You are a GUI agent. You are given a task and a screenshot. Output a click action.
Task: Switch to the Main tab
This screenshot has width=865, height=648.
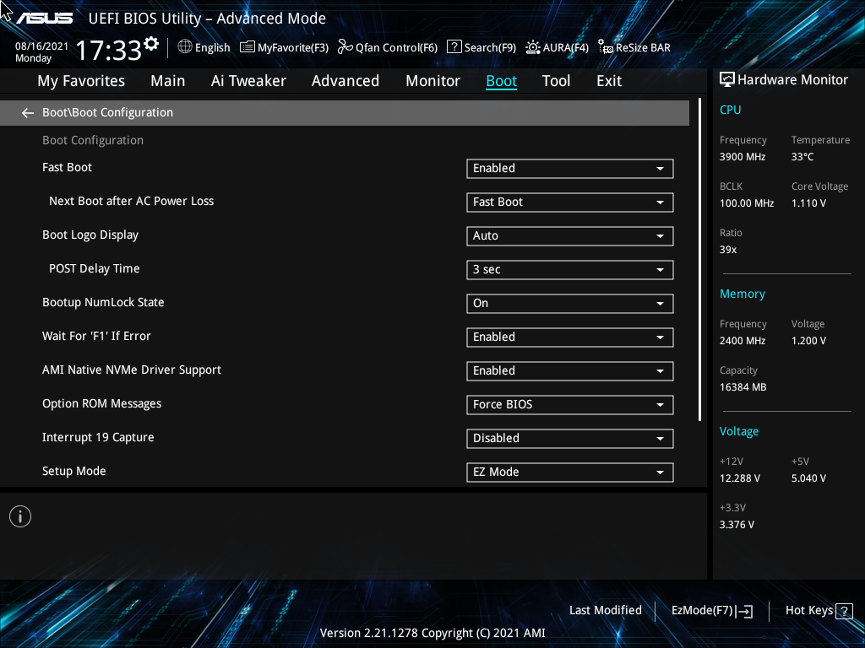pyautogui.click(x=168, y=81)
